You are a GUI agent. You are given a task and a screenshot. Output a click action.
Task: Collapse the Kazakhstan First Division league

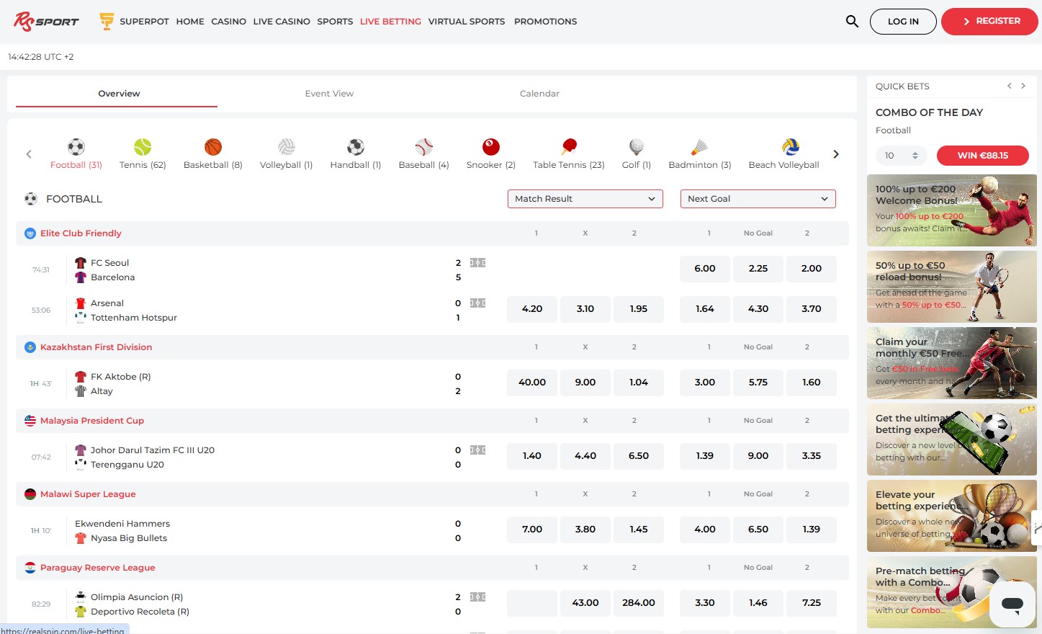tap(432, 347)
